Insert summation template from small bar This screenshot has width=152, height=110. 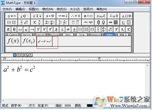(x=104, y=29)
